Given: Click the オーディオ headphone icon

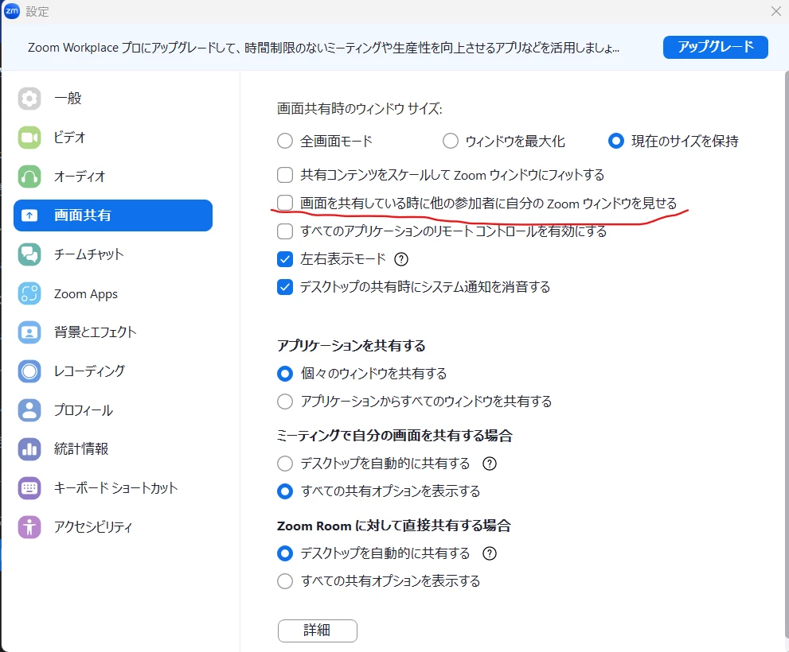Looking at the screenshot, I should [29, 177].
